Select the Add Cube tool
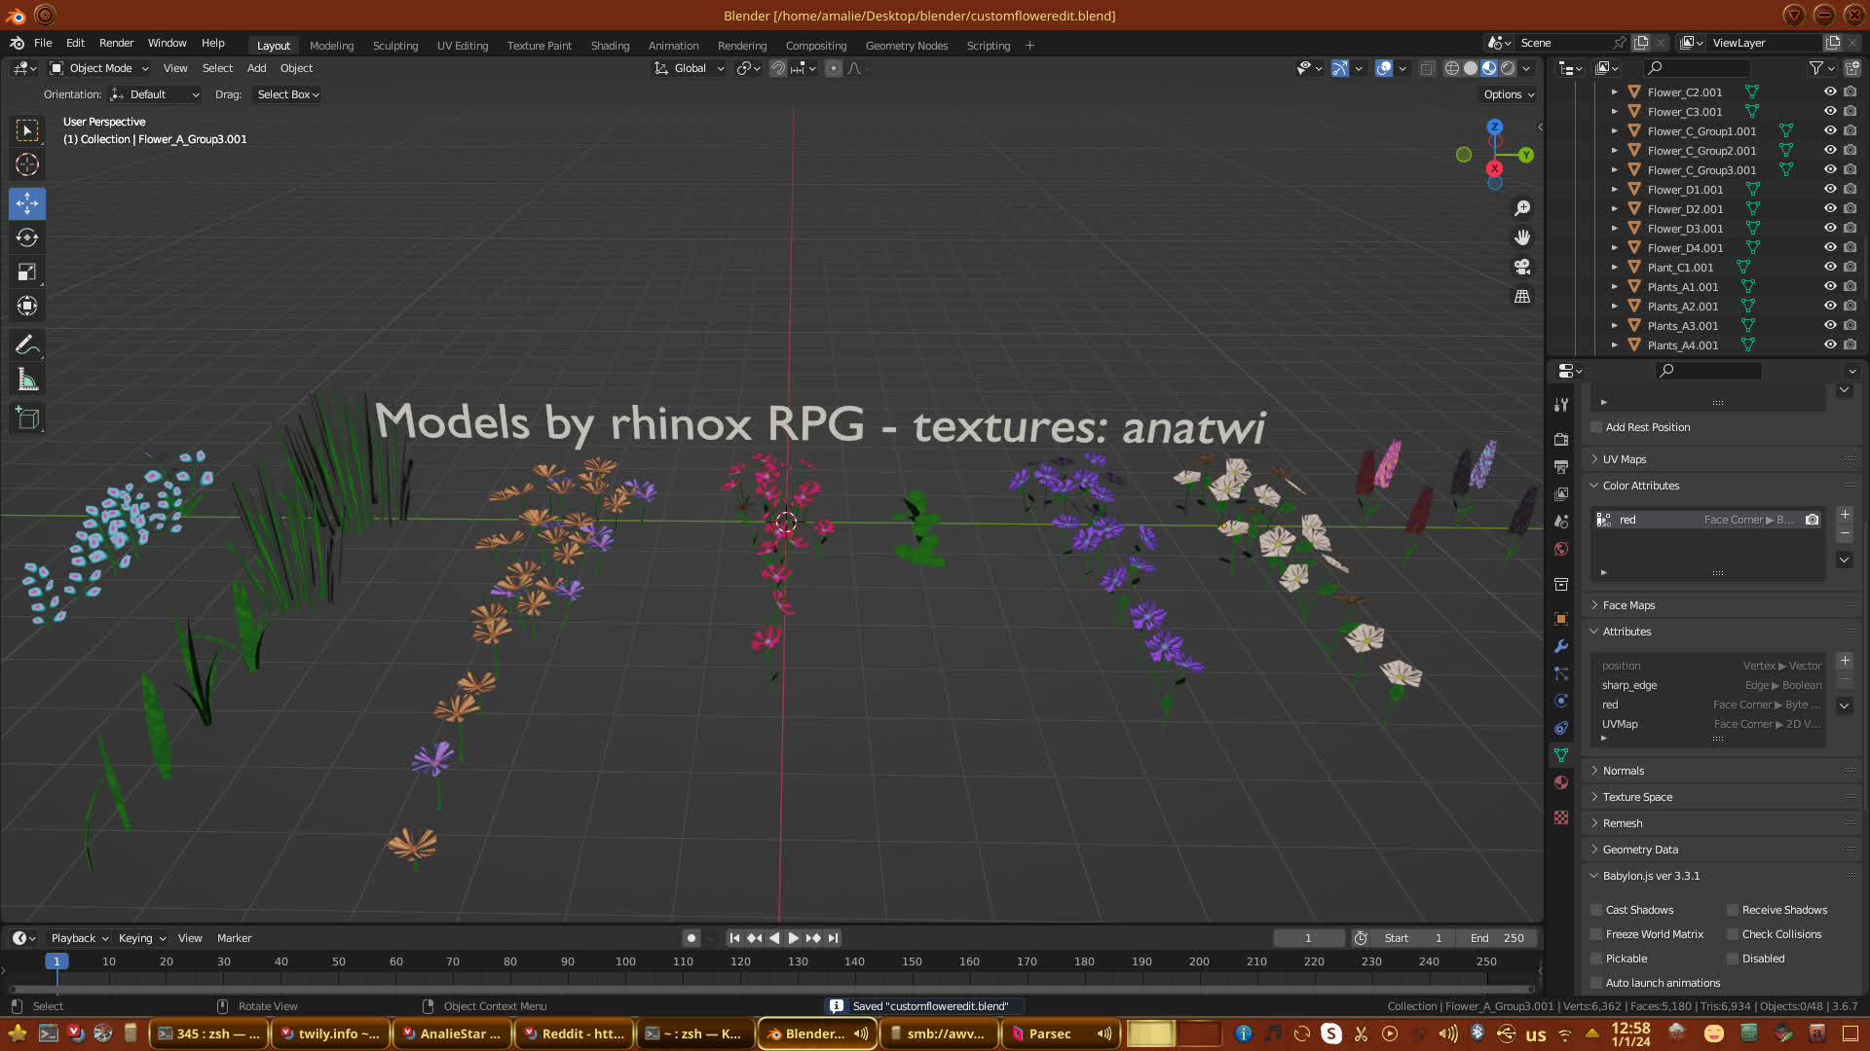This screenshot has height=1051, width=1870. click(x=27, y=418)
